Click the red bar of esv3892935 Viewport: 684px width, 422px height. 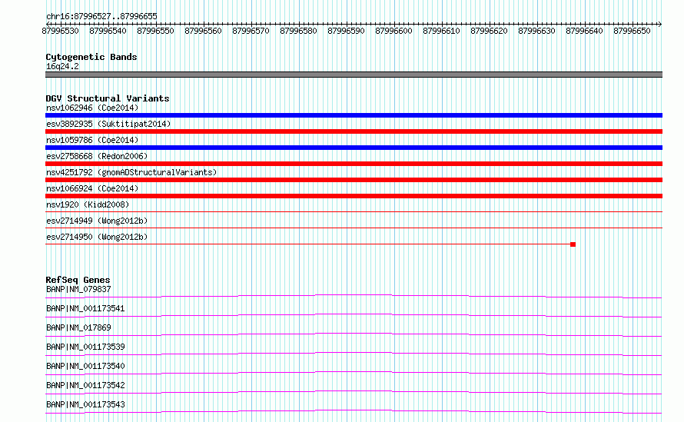pyautogui.click(x=354, y=131)
